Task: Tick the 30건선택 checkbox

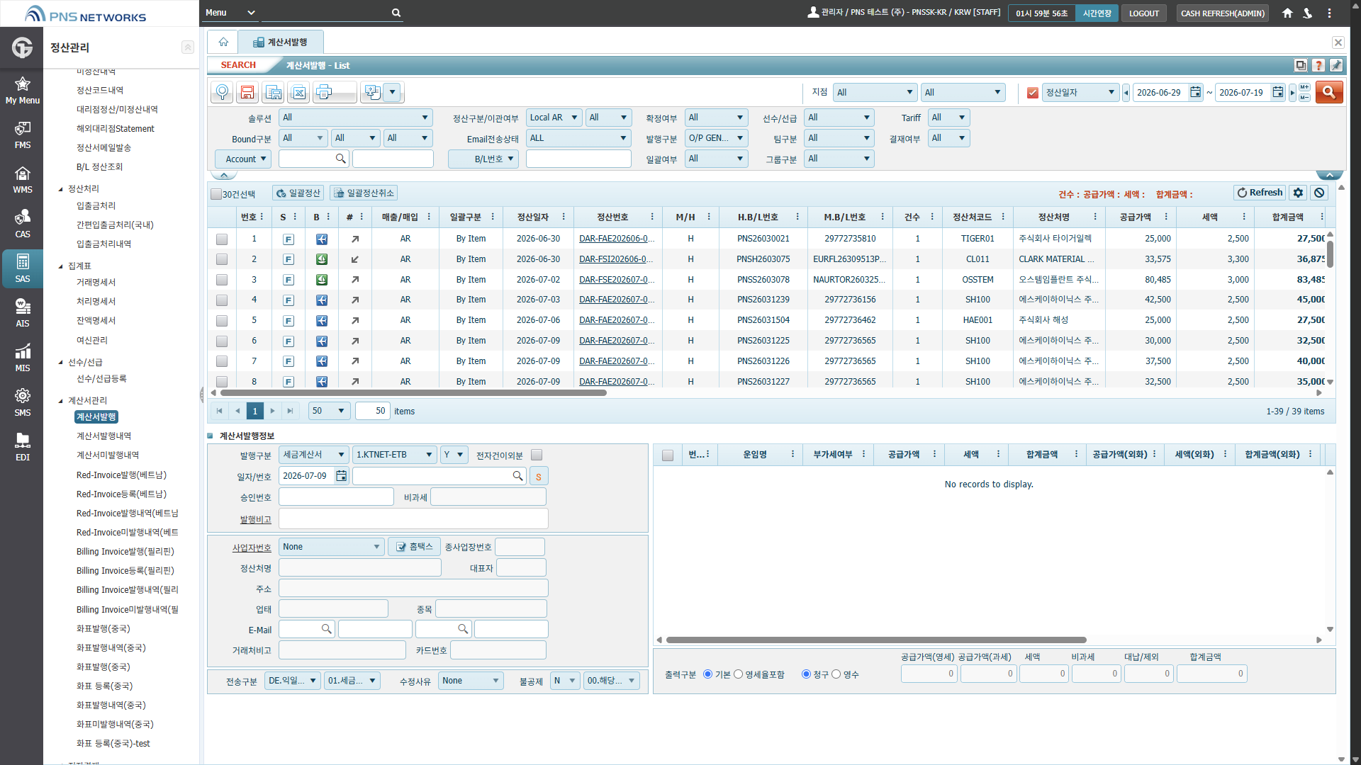Action: pyautogui.click(x=216, y=194)
